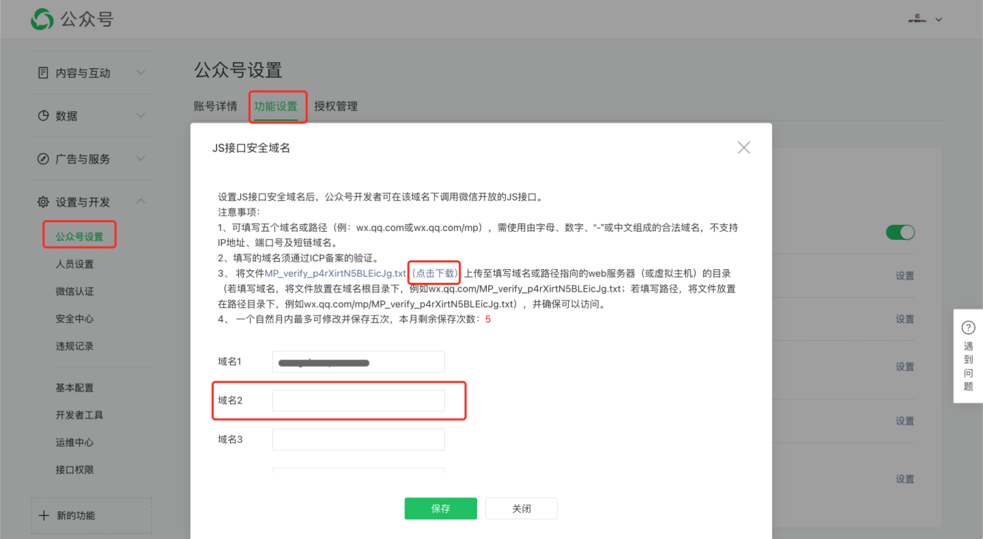This screenshot has height=539, width=983.
Task: Open 运维中心 in the sidebar
Action: click(74, 442)
